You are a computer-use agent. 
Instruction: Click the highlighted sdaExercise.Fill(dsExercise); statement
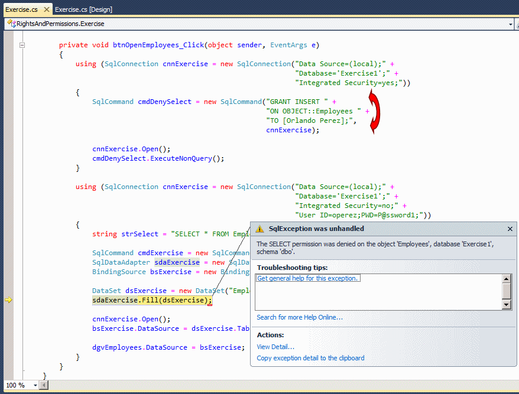click(152, 300)
